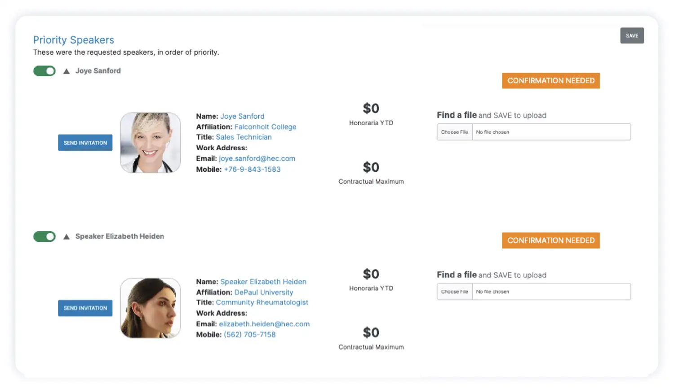674x392 pixels.
Task: Click email link elizabeth.heiden@hec.com
Action: pos(264,324)
